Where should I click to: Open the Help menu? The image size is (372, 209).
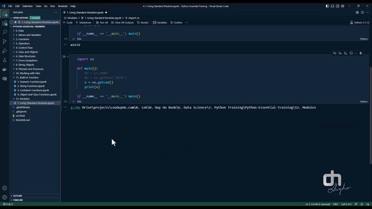point(73,6)
